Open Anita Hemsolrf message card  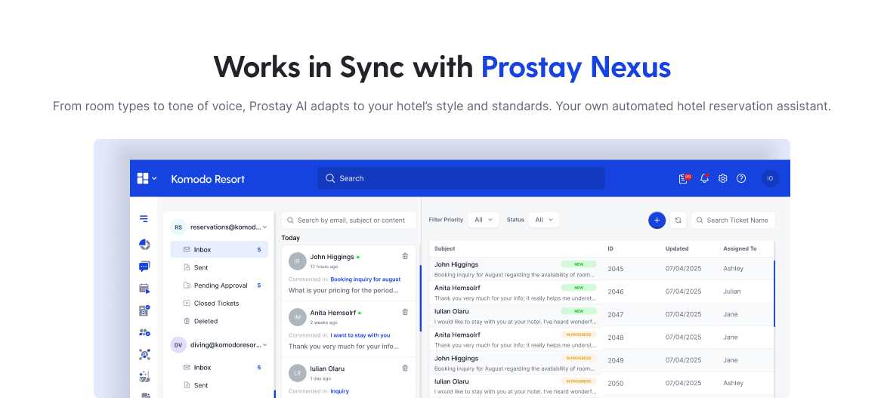tap(348, 329)
